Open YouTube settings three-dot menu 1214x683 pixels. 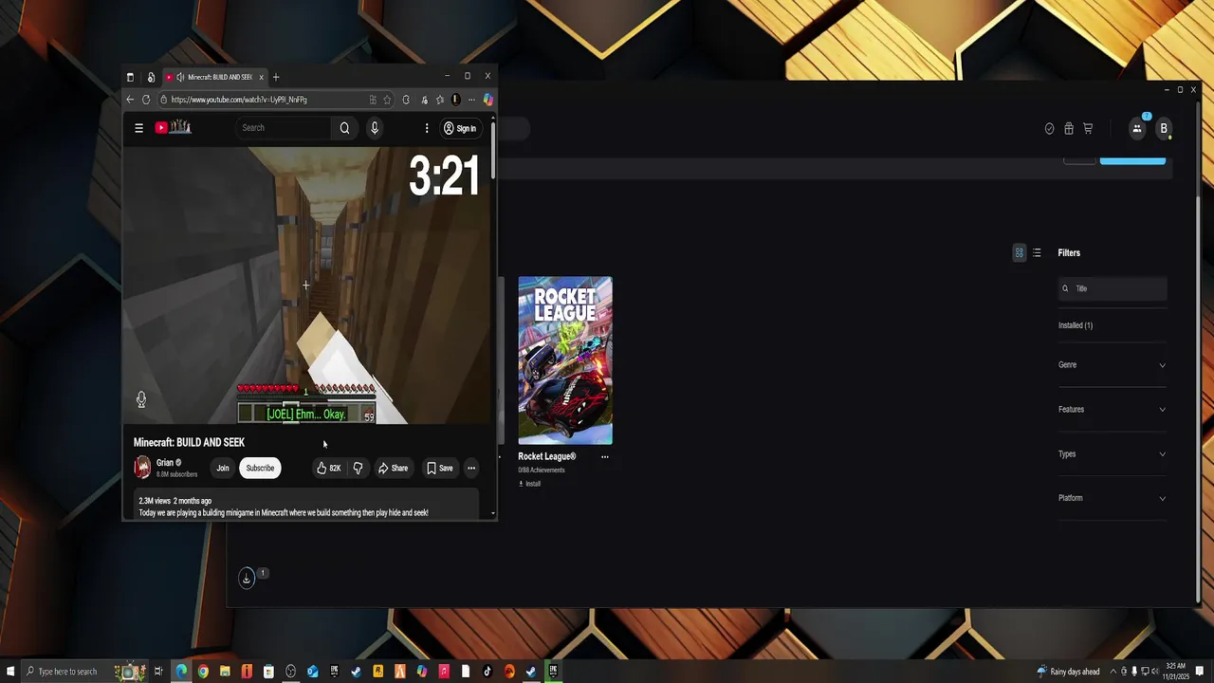coord(427,128)
